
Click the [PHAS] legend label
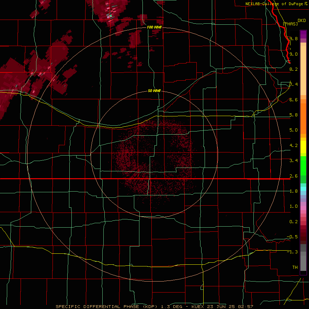pyautogui.click(x=290, y=24)
